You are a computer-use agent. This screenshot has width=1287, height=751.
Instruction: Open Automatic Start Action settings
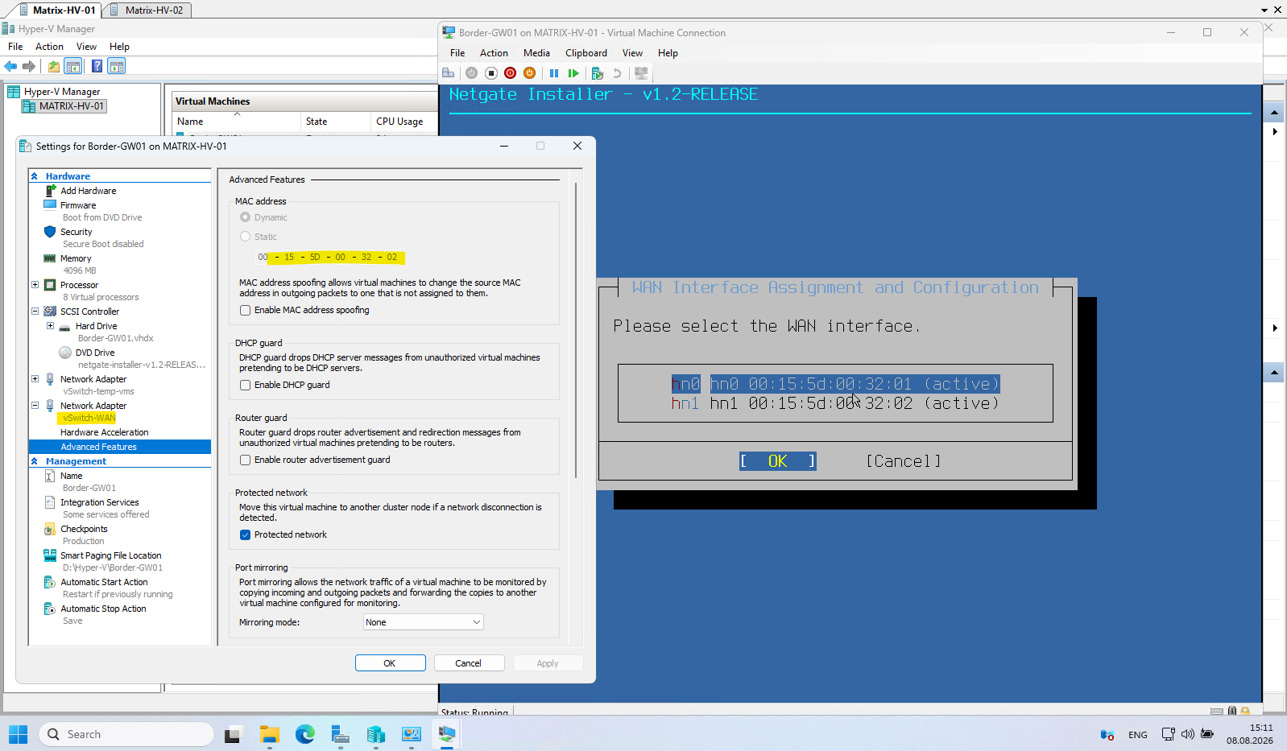(104, 582)
